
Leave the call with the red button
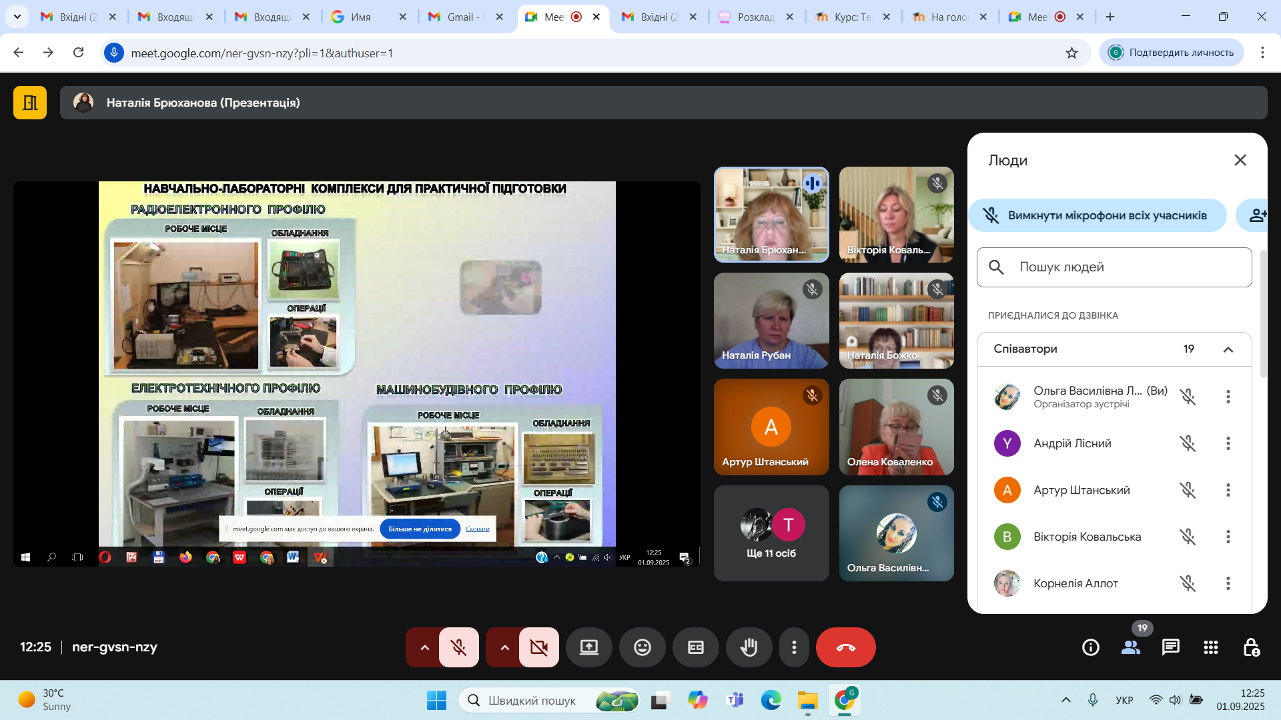click(845, 647)
